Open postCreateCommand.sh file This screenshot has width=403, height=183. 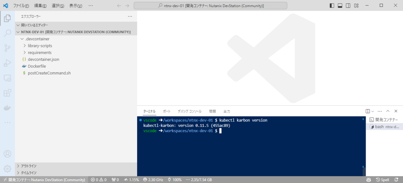[x=76, y=73]
